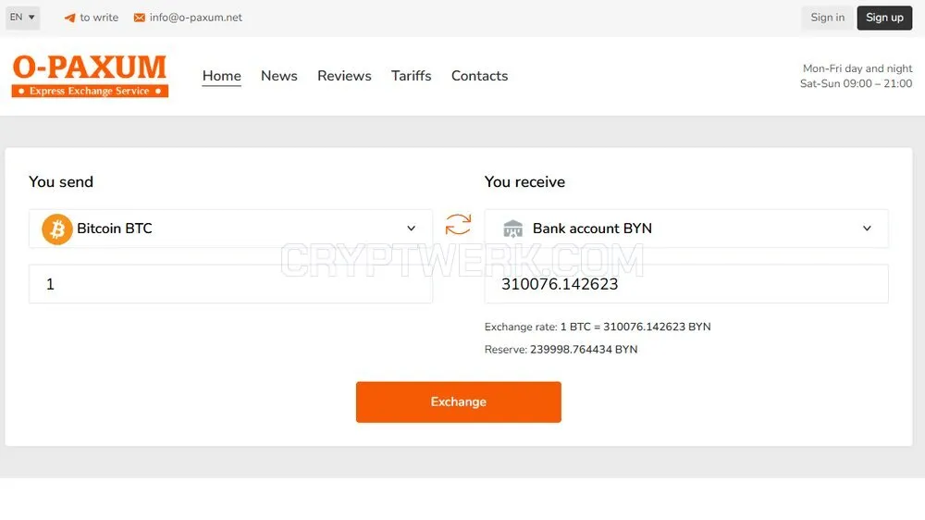The image size is (925, 520).
Task: Click the swap currencies arrows icon
Action: [x=458, y=225]
